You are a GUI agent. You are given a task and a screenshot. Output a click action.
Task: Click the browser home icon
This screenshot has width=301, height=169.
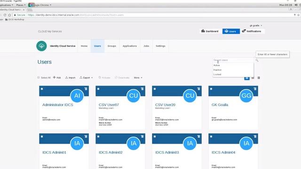(x=9, y=15)
